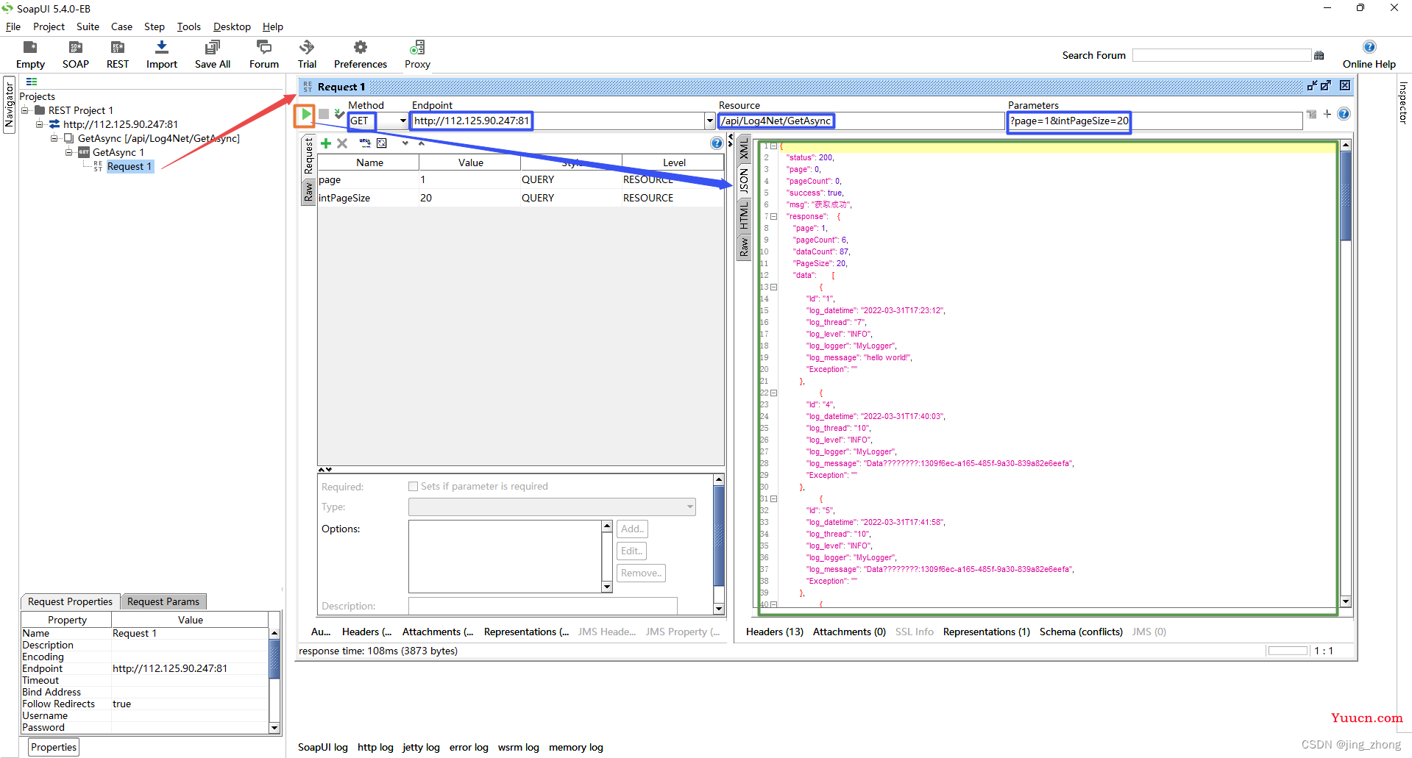Open the Forum toolbar icon
This screenshot has width=1412, height=758.
(263, 54)
